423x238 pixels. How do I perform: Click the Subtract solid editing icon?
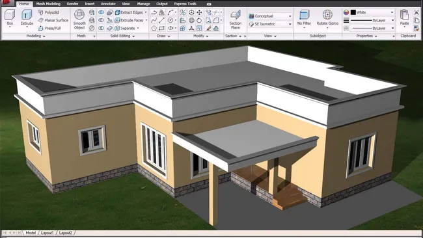(x=101, y=20)
